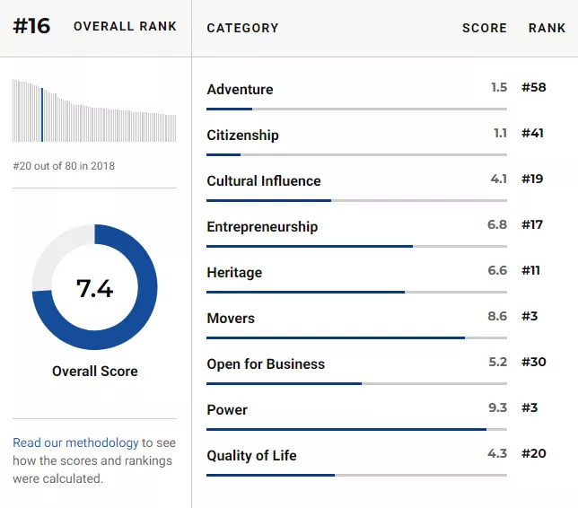
Task: Select the Heritage category label
Action: [234, 272]
